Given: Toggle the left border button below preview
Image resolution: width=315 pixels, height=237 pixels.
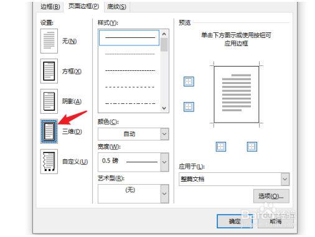Looking at the screenshot, I should click(x=221, y=147).
